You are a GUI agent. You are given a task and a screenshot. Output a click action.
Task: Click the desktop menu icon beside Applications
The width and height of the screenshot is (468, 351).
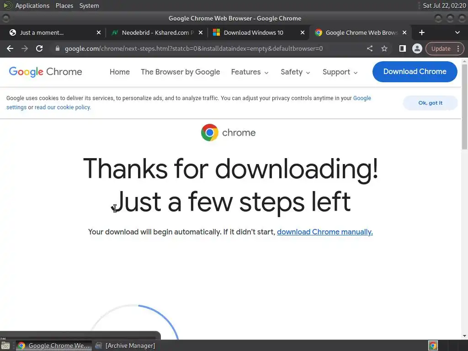pos(7,5)
